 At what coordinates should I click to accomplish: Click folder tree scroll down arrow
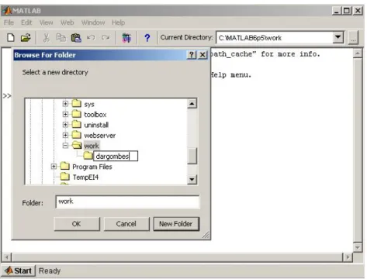[192, 179]
